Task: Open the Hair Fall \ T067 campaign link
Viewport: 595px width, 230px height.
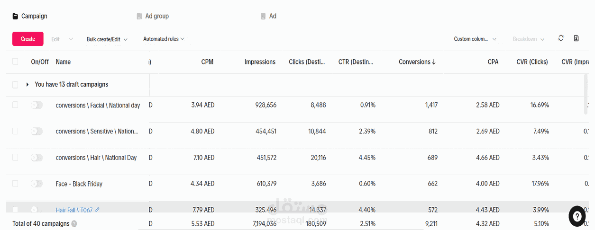Action: (74, 210)
